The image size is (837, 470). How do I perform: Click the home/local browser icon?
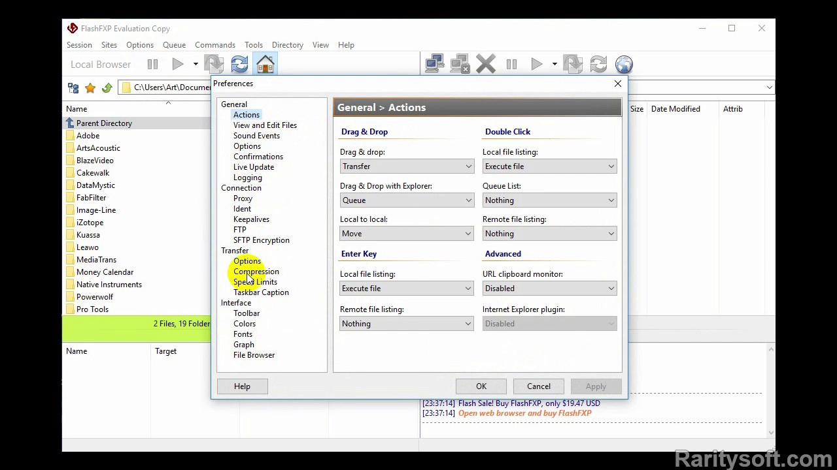coord(265,64)
